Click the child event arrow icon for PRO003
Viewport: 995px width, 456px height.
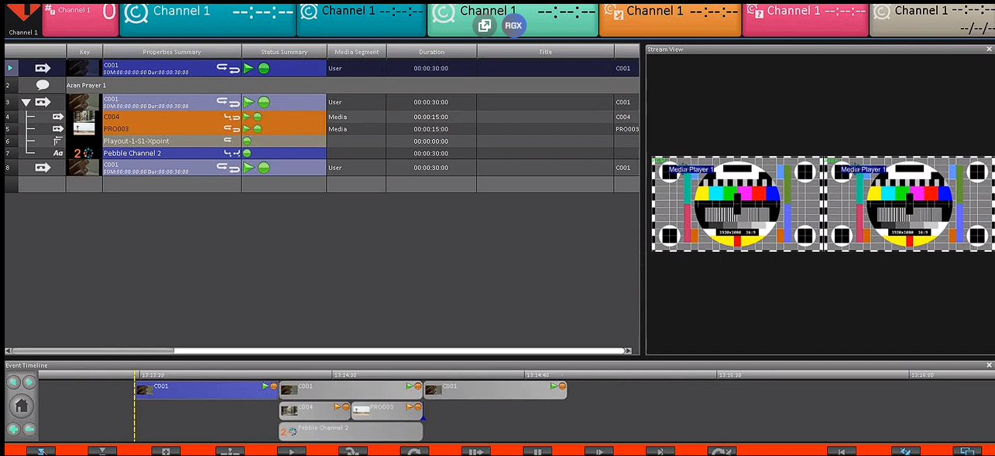[x=58, y=129]
